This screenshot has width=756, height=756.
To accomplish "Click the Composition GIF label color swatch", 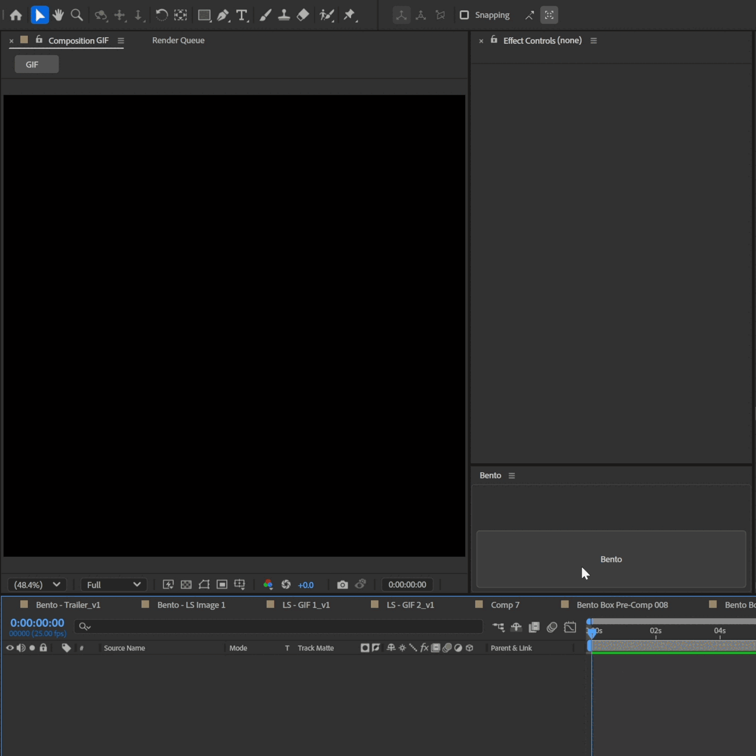I will coord(24,40).
